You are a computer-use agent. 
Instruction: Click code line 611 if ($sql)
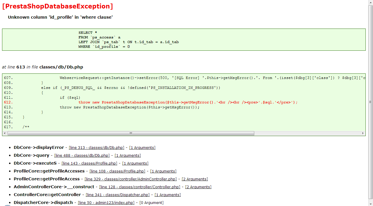pyautogui.click(x=70, y=97)
